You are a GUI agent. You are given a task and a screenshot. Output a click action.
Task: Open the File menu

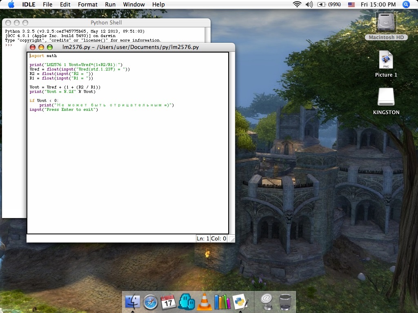tap(47, 4)
